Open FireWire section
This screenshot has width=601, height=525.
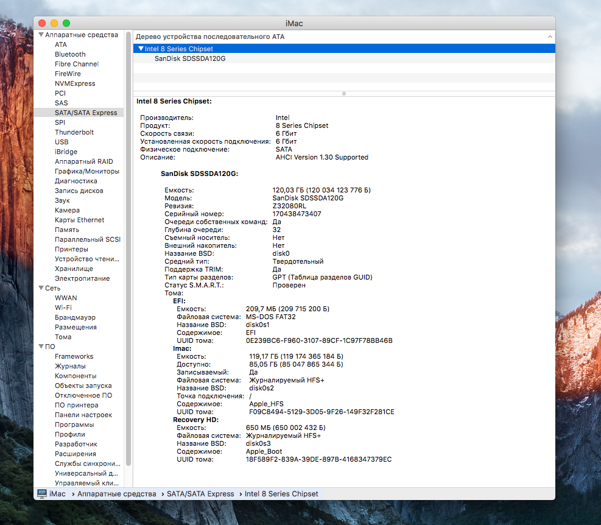pyautogui.click(x=68, y=74)
